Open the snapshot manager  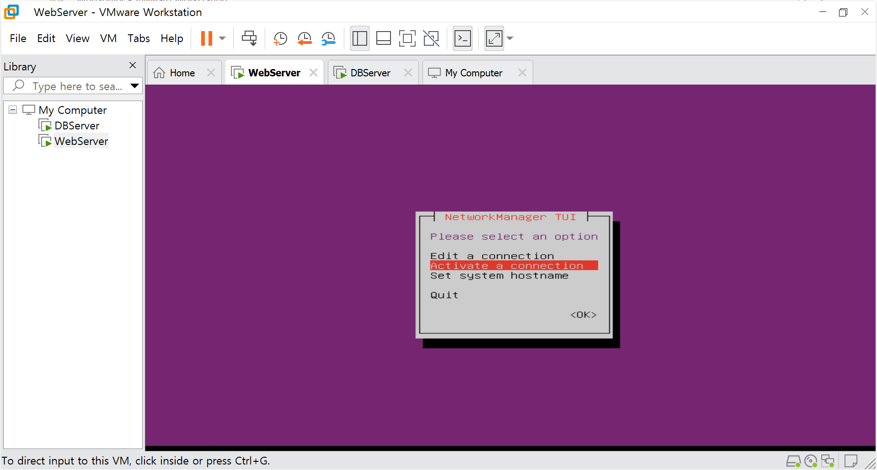pos(328,38)
